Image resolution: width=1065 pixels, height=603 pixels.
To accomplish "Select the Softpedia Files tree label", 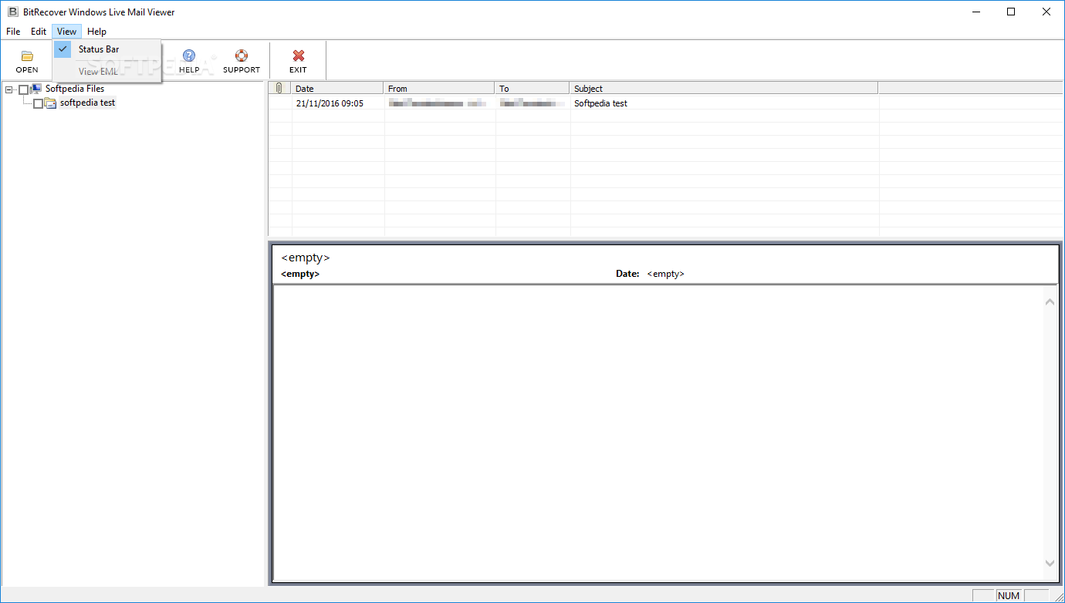I will (75, 89).
